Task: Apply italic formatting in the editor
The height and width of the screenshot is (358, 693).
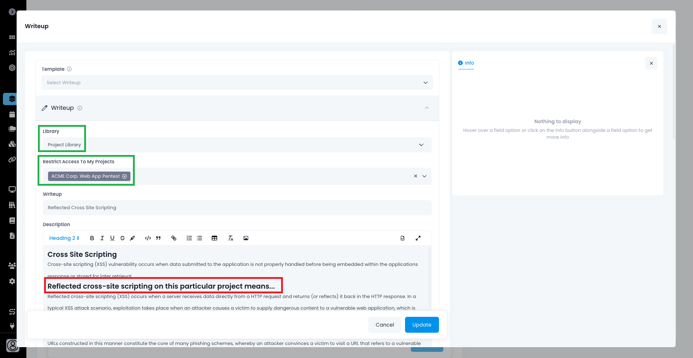Action: pos(102,238)
